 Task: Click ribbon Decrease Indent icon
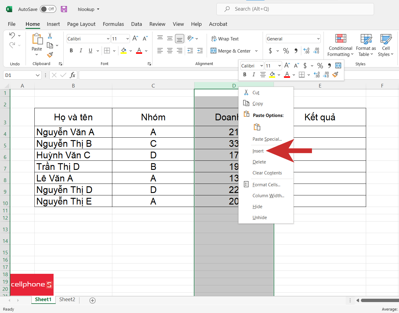tap(190, 51)
